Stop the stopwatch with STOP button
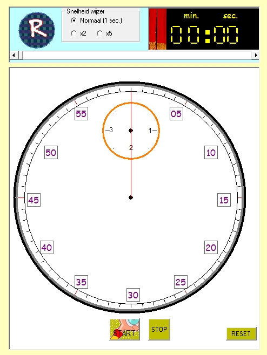Screen dimensions: 267x355 click(x=159, y=330)
